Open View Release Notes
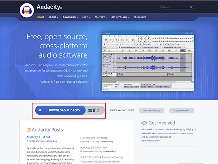The height and width of the screenshot is (164, 218). click(x=152, y=111)
